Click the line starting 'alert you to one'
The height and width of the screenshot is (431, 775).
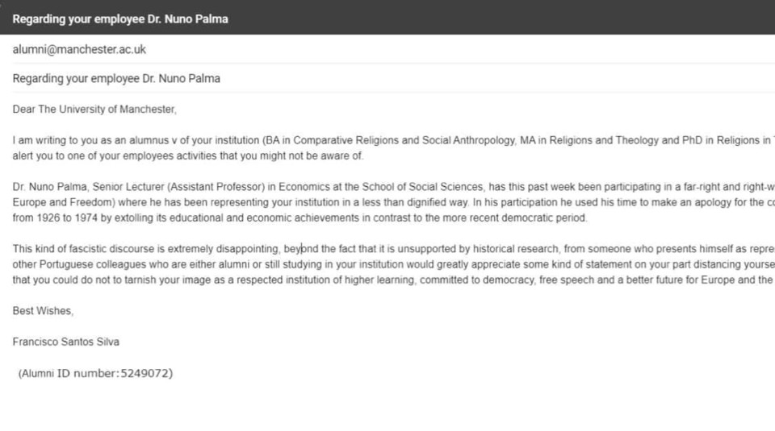click(188, 155)
